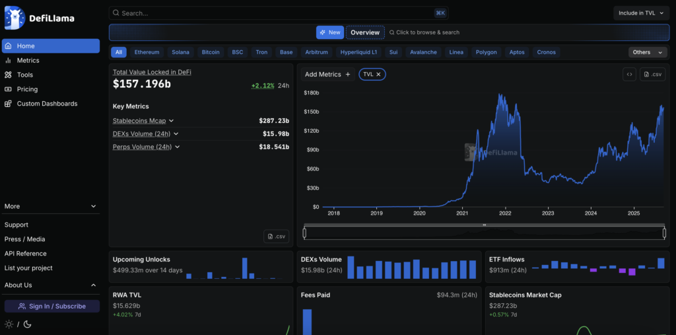This screenshot has width=676, height=335.
Task: Click magnifier in browse & search bar
Action: coord(392,32)
